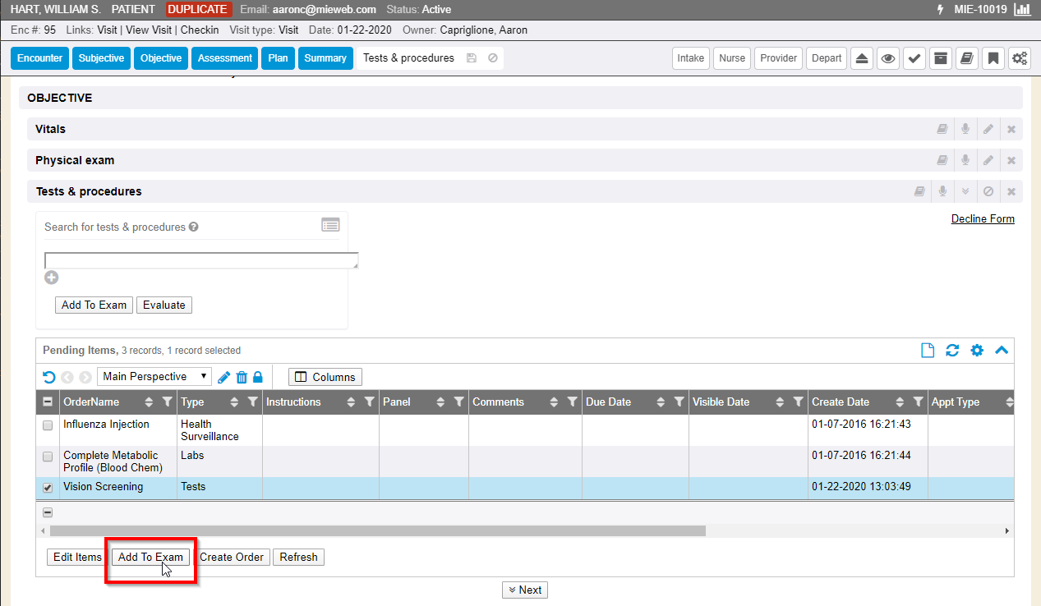Delete the perspective with the blue trash icon

point(242,377)
